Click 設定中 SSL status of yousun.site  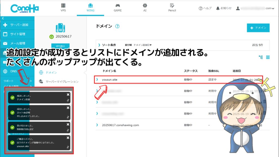(213, 80)
